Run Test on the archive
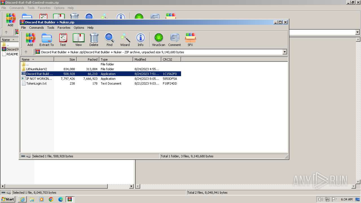Image resolution: width=361 pixels, height=203 pixels. (63, 39)
